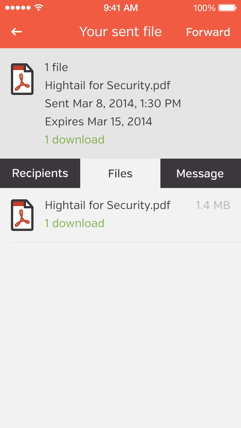Viewport: 241px width, 428px height.
Task: Tap the green '1 download' link in the header
Action: tap(75, 140)
